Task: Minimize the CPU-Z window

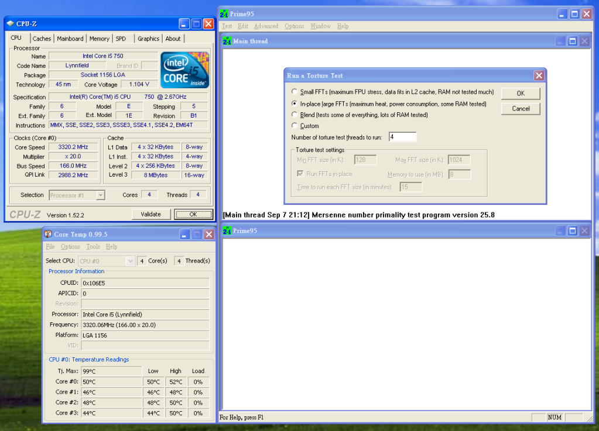Action: [184, 24]
